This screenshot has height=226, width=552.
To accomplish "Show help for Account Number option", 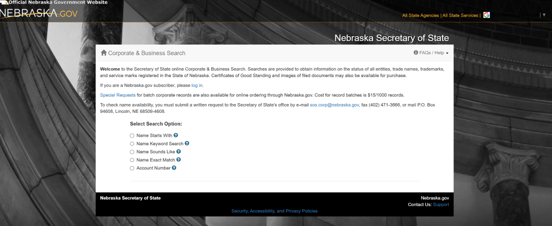I will pyautogui.click(x=174, y=168).
